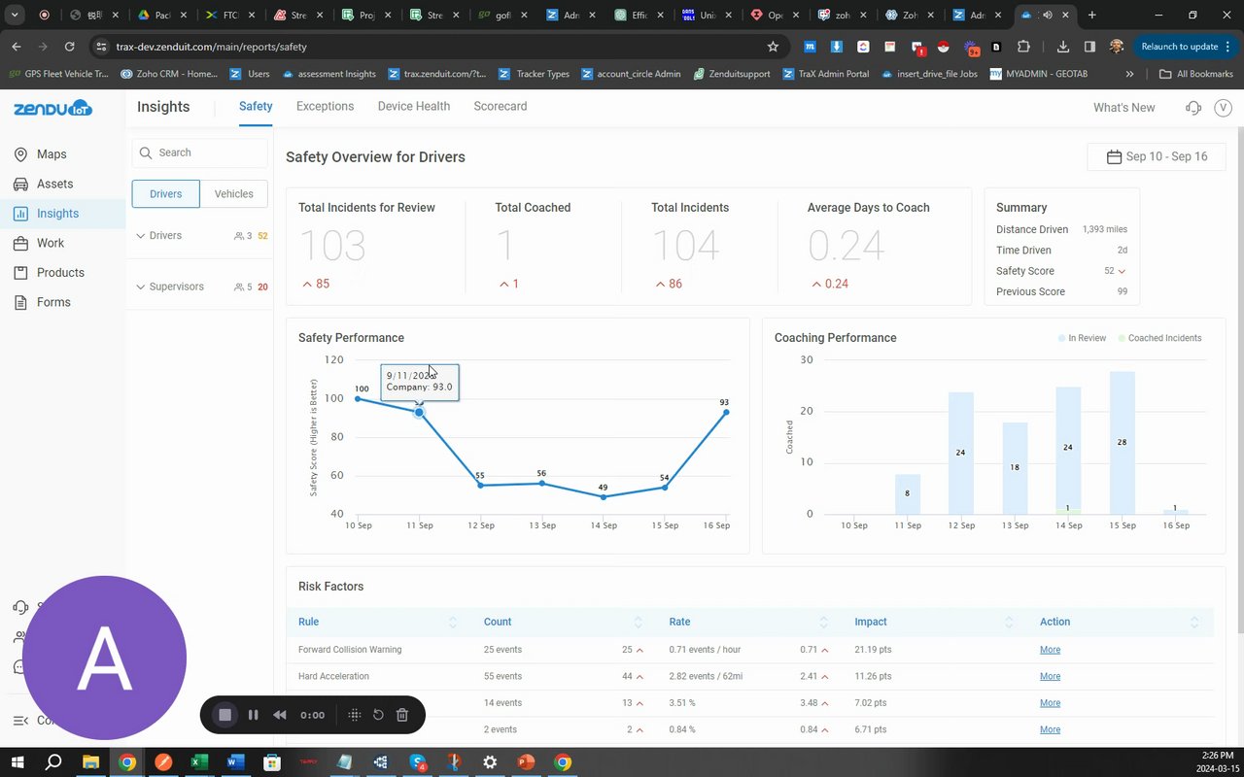Switch to the Scorecard tab

(x=501, y=107)
